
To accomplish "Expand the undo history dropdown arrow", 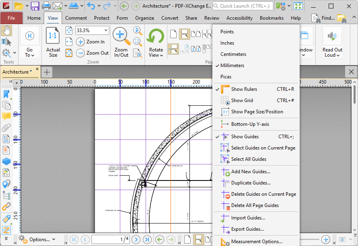I will click(x=99, y=6).
